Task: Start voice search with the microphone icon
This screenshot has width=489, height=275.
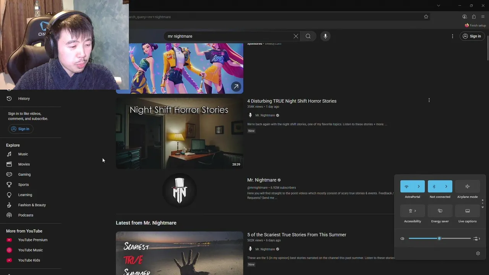Action: coord(325,36)
